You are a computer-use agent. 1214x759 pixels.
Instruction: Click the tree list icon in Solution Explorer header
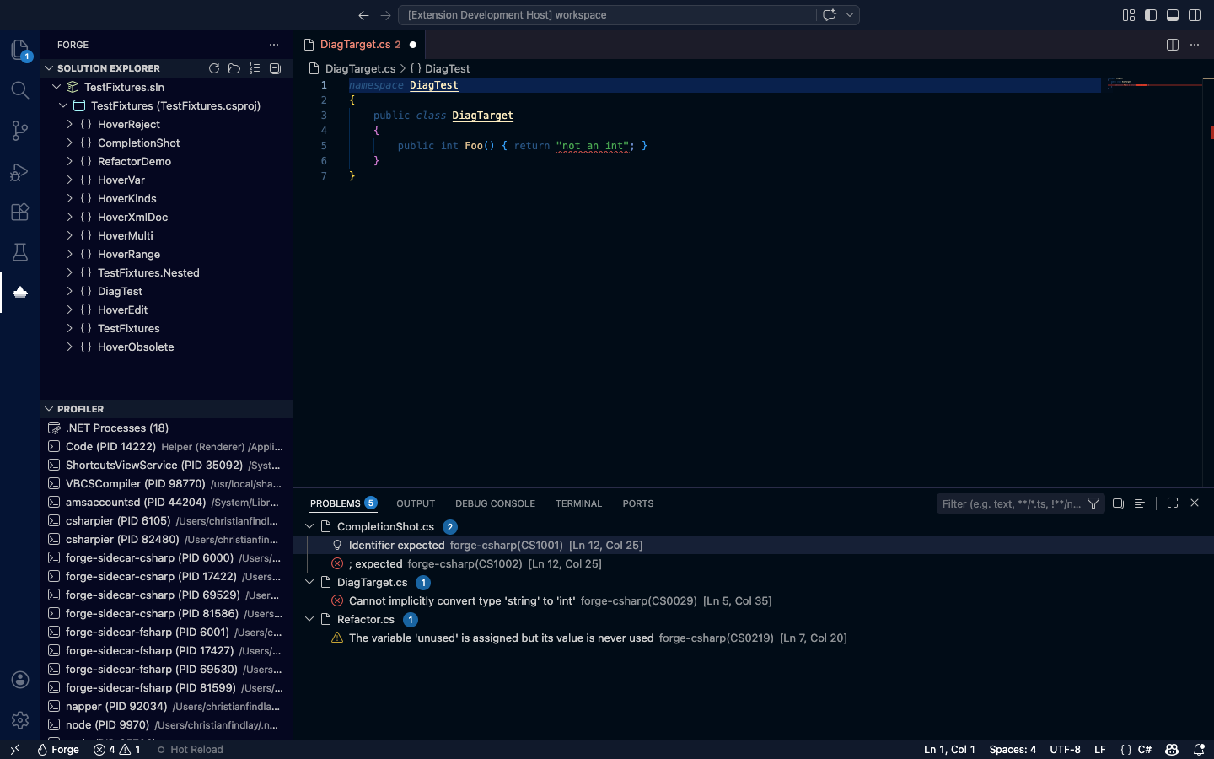coord(255,68)
